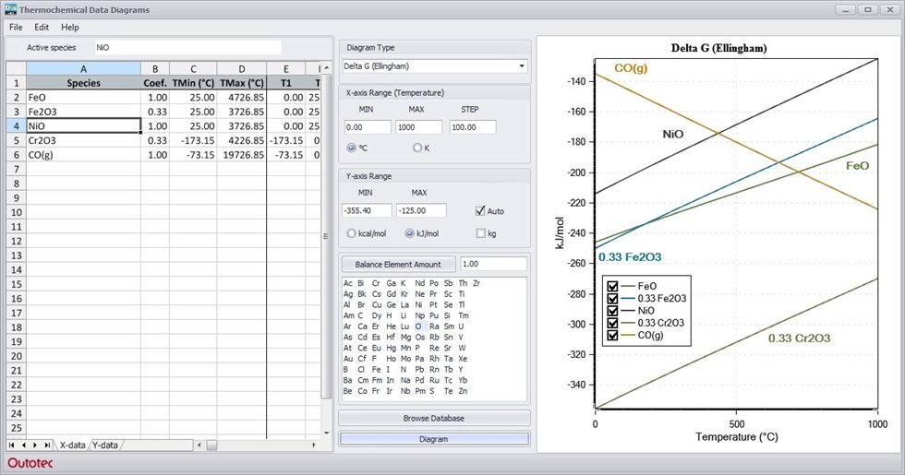Open the File menu
The image size is (905, 475).
click(16, 27)
